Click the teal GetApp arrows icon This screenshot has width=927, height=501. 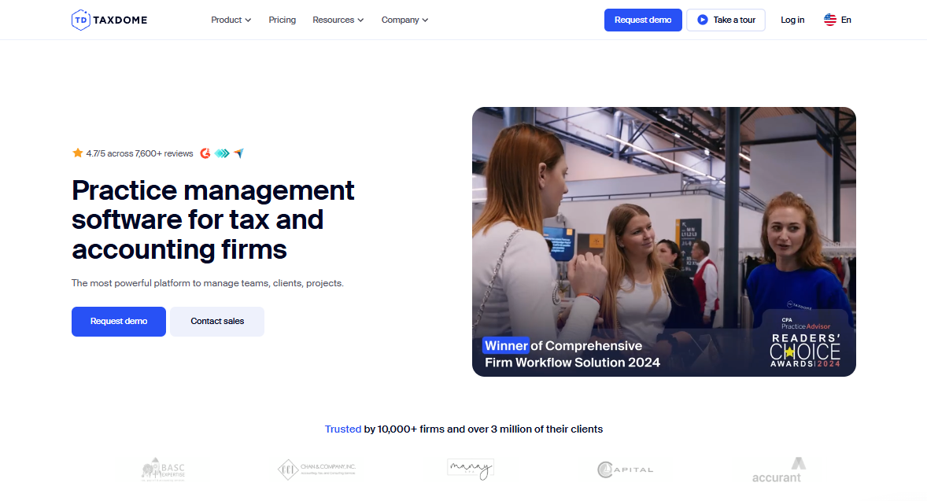coord(222,153)
